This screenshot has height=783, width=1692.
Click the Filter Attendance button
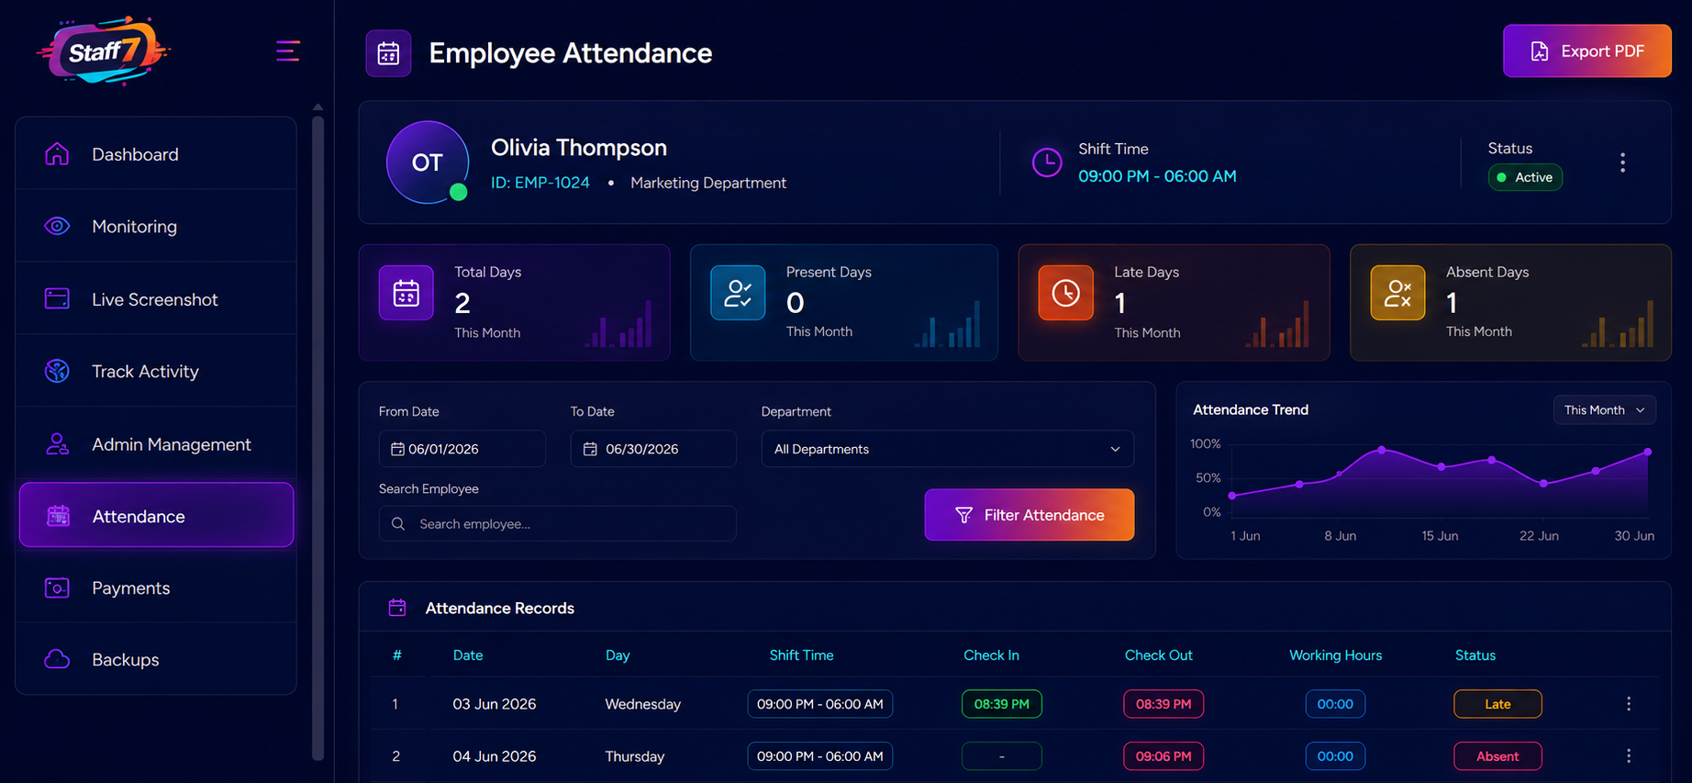click(x=1029, y=515)
